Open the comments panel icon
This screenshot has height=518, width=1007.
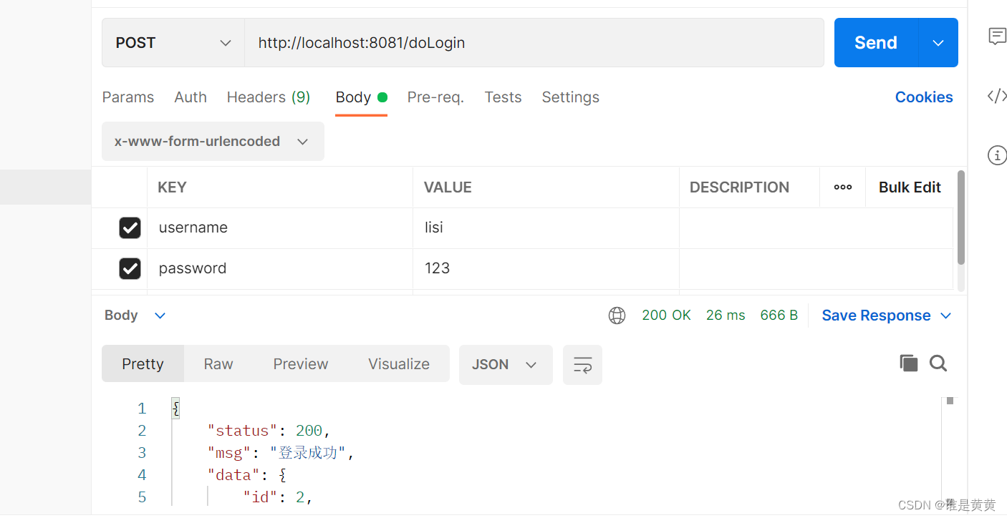point(997,36)
